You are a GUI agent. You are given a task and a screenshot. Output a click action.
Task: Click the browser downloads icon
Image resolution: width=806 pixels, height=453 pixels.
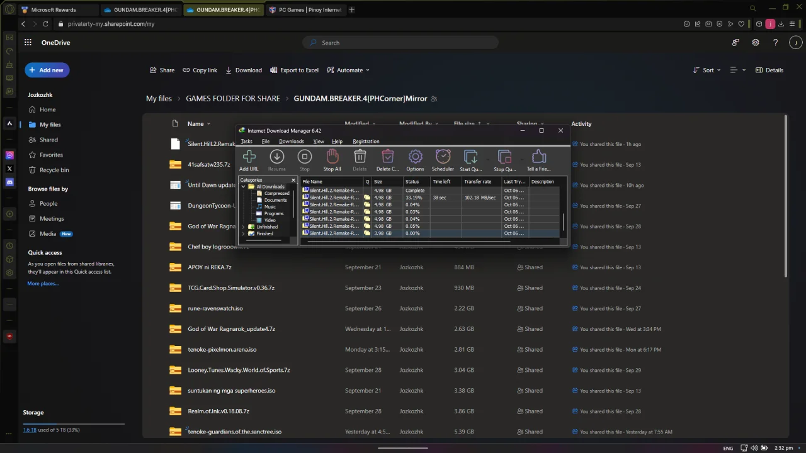point(781,24)
